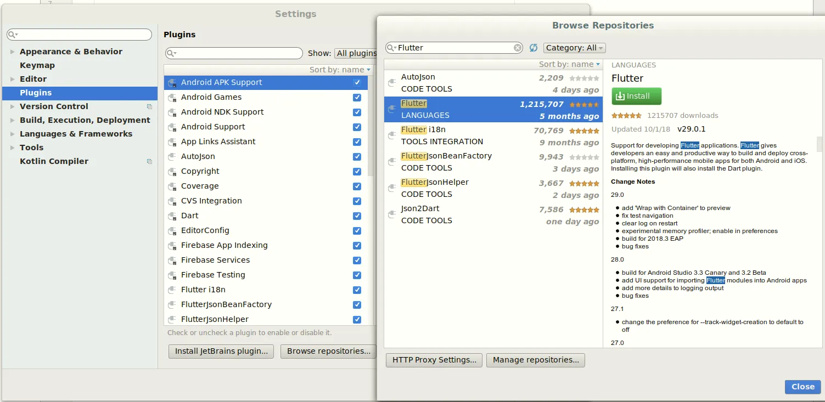Close the Browse Repositories dialog
Screen dimensions: 825x402
[803, 387]
